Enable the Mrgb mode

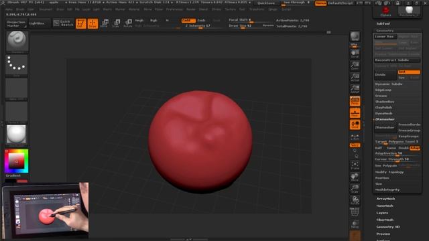139,21
